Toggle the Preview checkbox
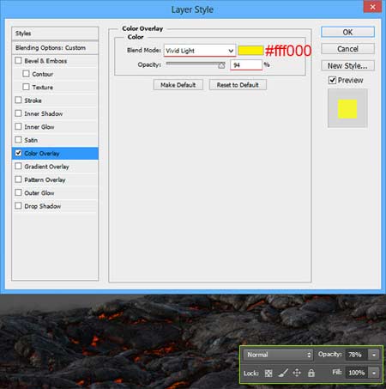The image size is (386, 389). tap(332, 80)
